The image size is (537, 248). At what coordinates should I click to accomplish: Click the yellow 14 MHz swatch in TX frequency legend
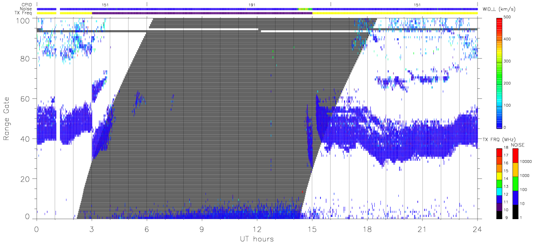499,176
